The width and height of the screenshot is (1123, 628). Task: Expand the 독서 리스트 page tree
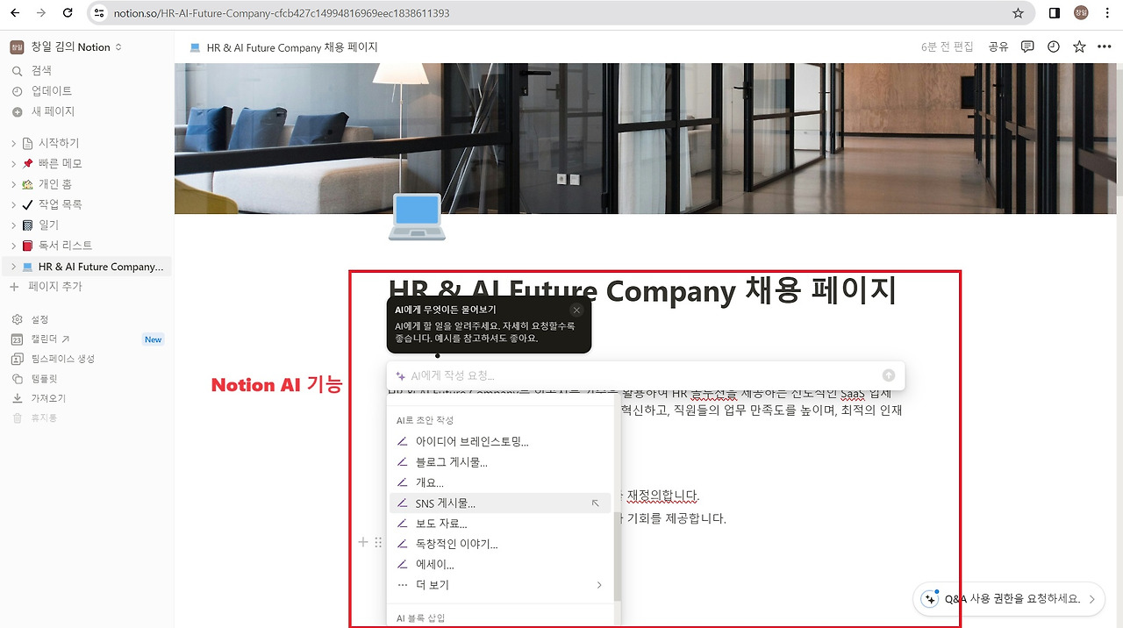coord(14,246)
